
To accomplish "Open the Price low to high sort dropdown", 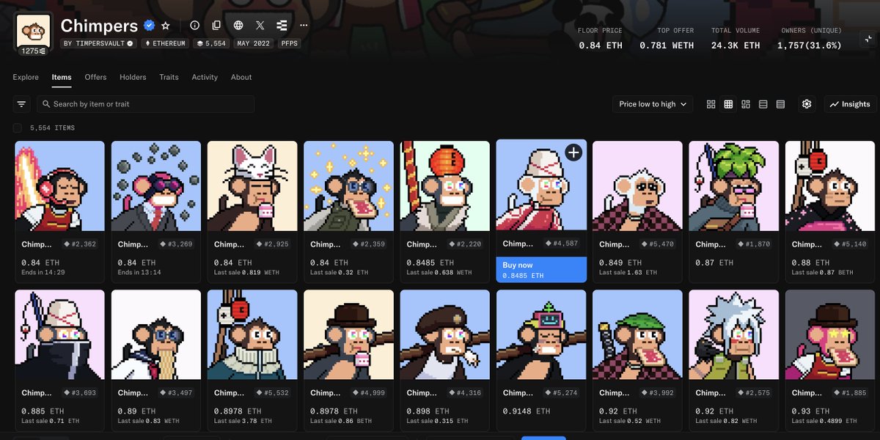I will pyautogui.click(x=653, y=104).
